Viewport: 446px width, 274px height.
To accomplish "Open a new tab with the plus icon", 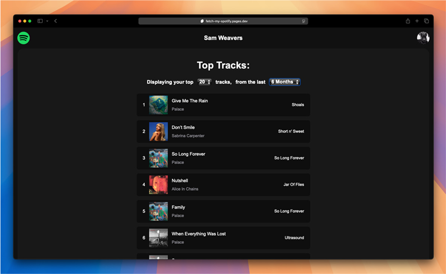I will coord(417,21).
